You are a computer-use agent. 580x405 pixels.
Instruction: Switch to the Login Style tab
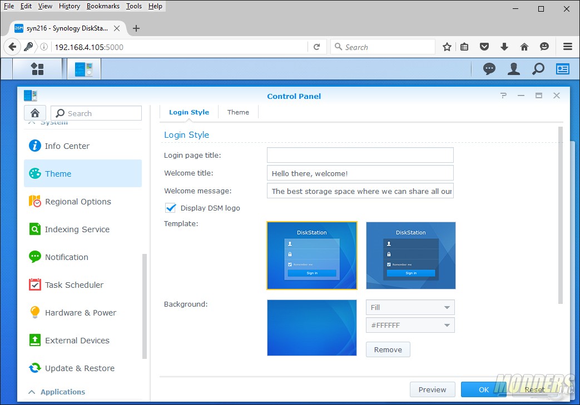pyautogui.click(x=189, y=112)
